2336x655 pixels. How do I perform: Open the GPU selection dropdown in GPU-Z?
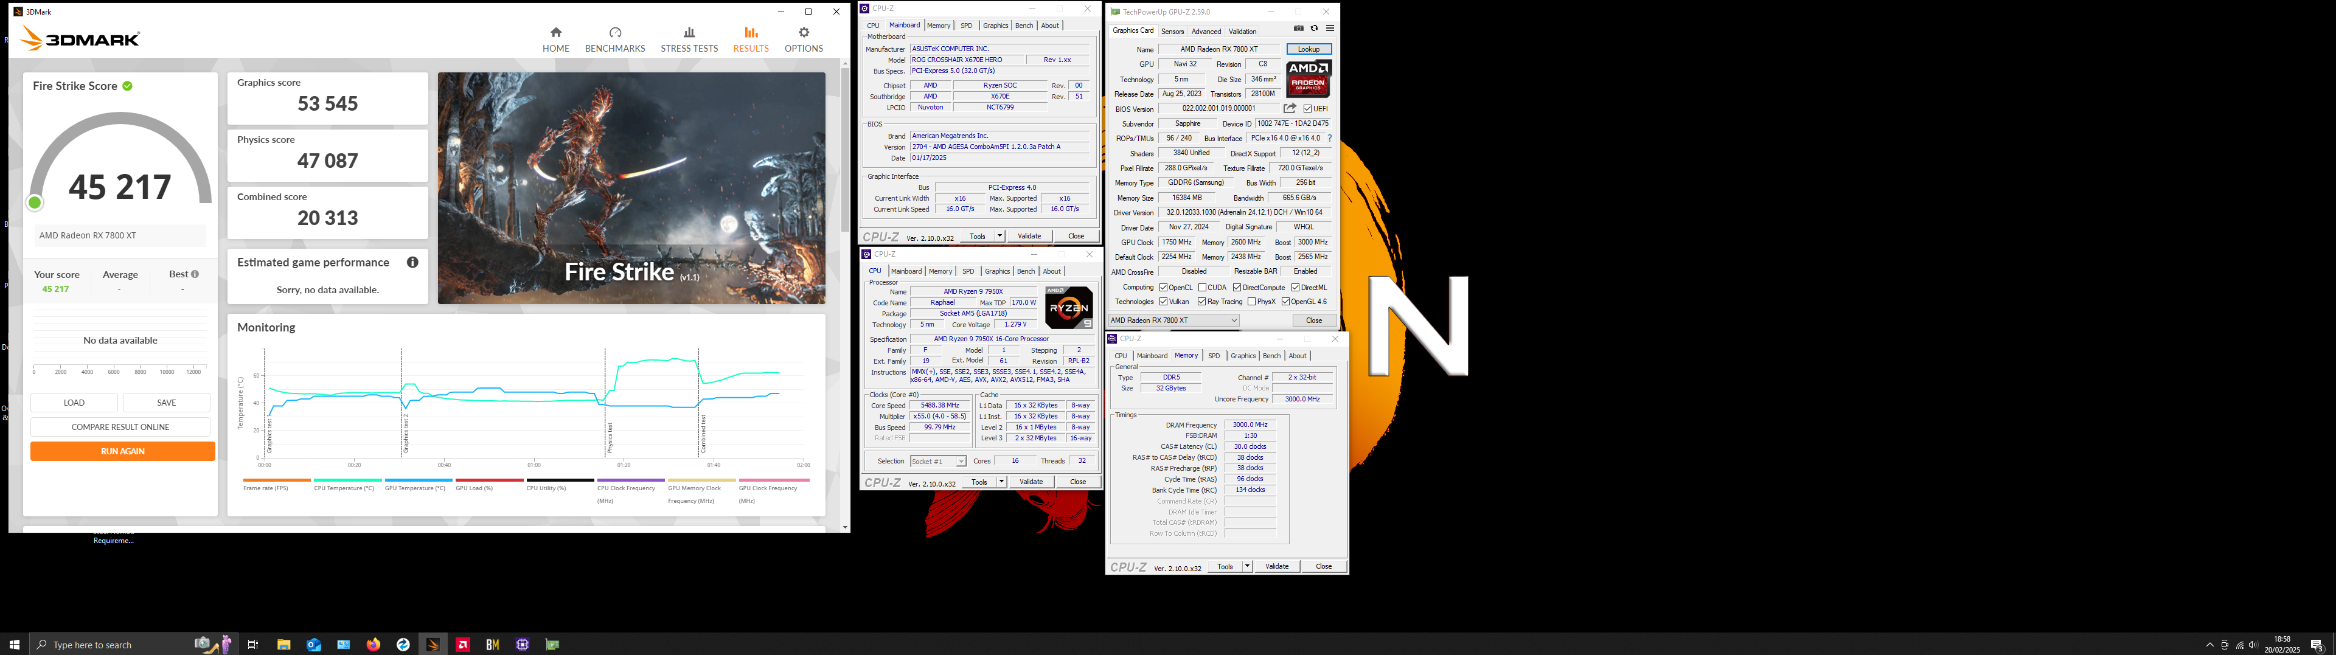click(x=1173, y=321)
